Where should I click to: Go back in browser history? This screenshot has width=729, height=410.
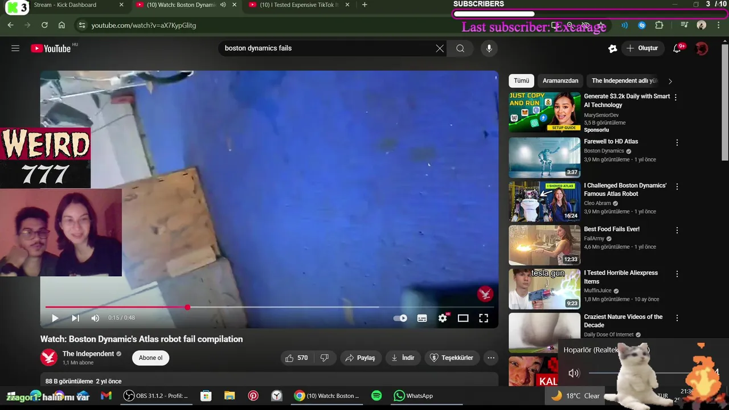click(10, 25)
